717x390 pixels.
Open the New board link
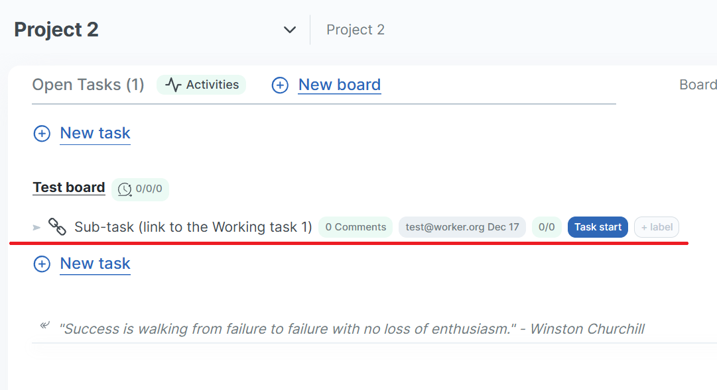[339, 85]
